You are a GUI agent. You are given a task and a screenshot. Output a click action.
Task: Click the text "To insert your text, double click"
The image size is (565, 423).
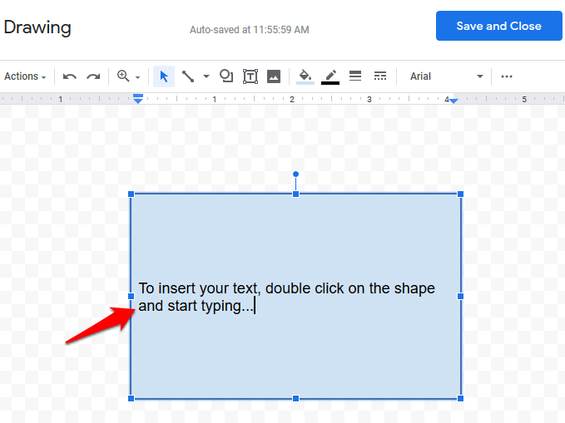(x=241, y=288)
